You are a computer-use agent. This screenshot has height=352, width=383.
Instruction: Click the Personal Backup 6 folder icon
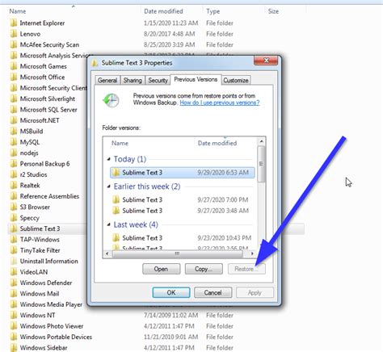14,164
